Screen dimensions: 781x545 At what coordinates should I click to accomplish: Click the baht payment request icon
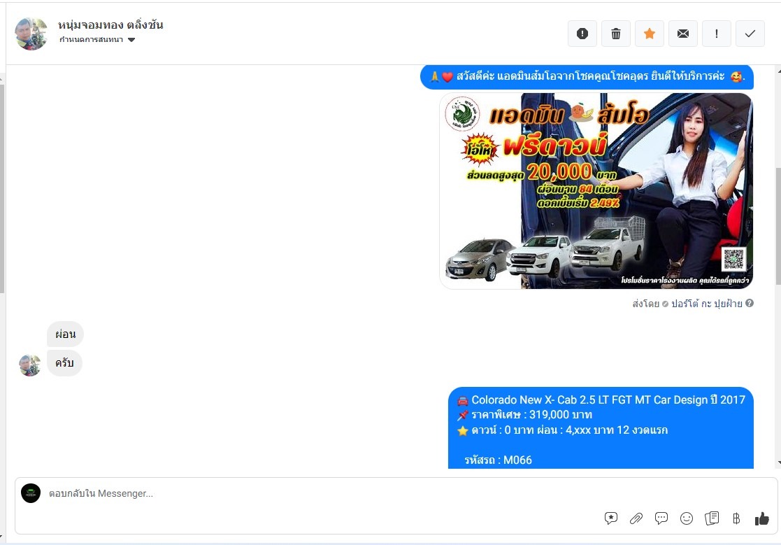[x=736, y=518]
